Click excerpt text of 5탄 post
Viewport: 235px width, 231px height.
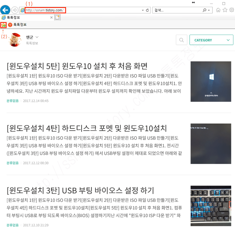[94, 83]
